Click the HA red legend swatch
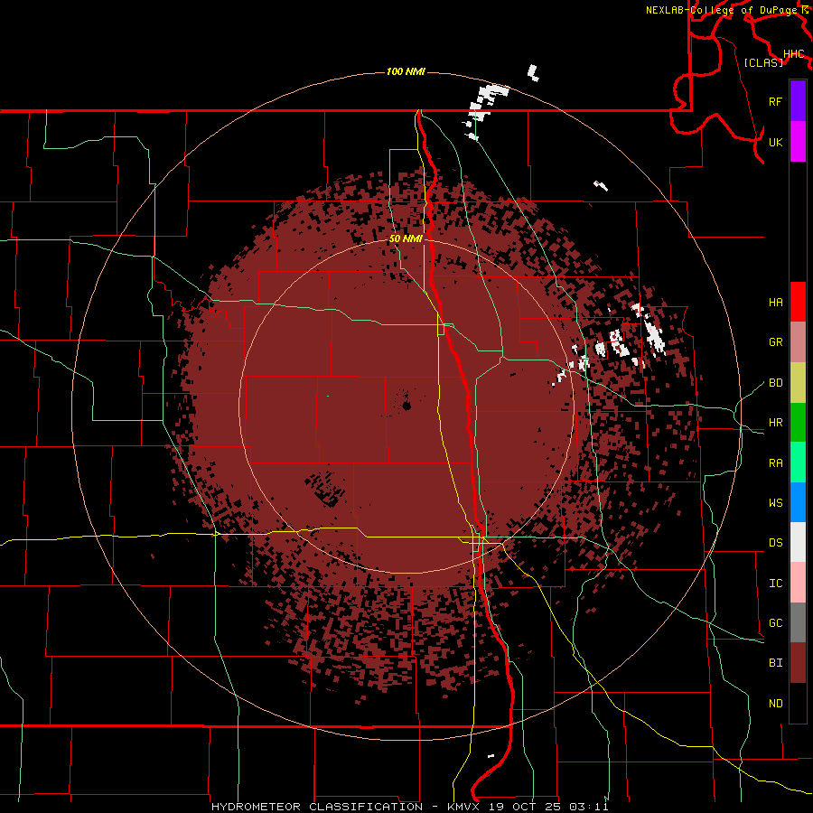This screenshot has width=813, height=813. click(x=798, y=302)
